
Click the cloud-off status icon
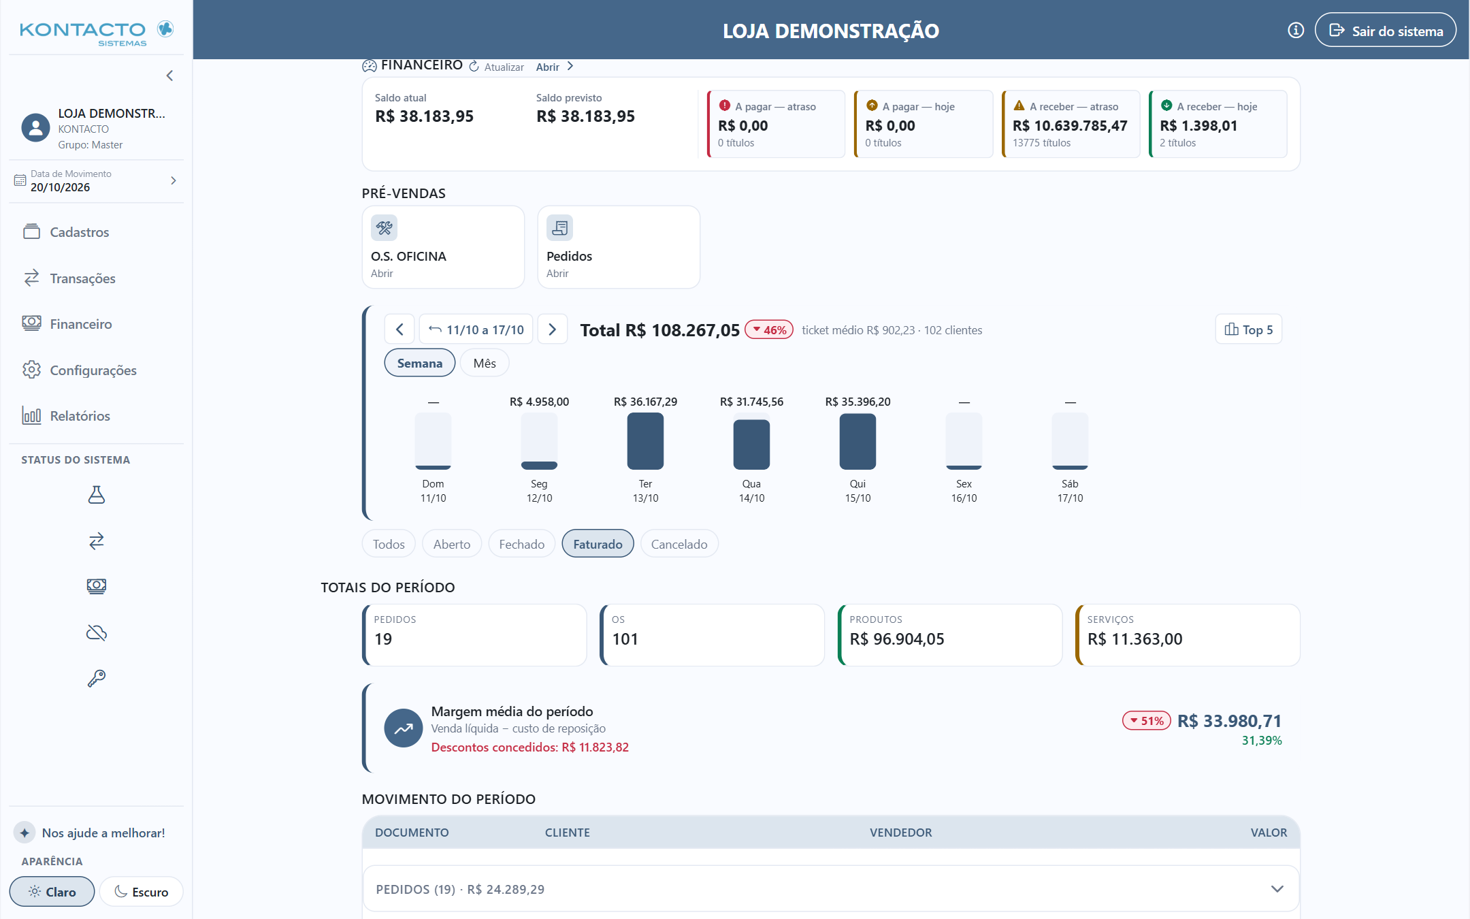coord(97,632)
